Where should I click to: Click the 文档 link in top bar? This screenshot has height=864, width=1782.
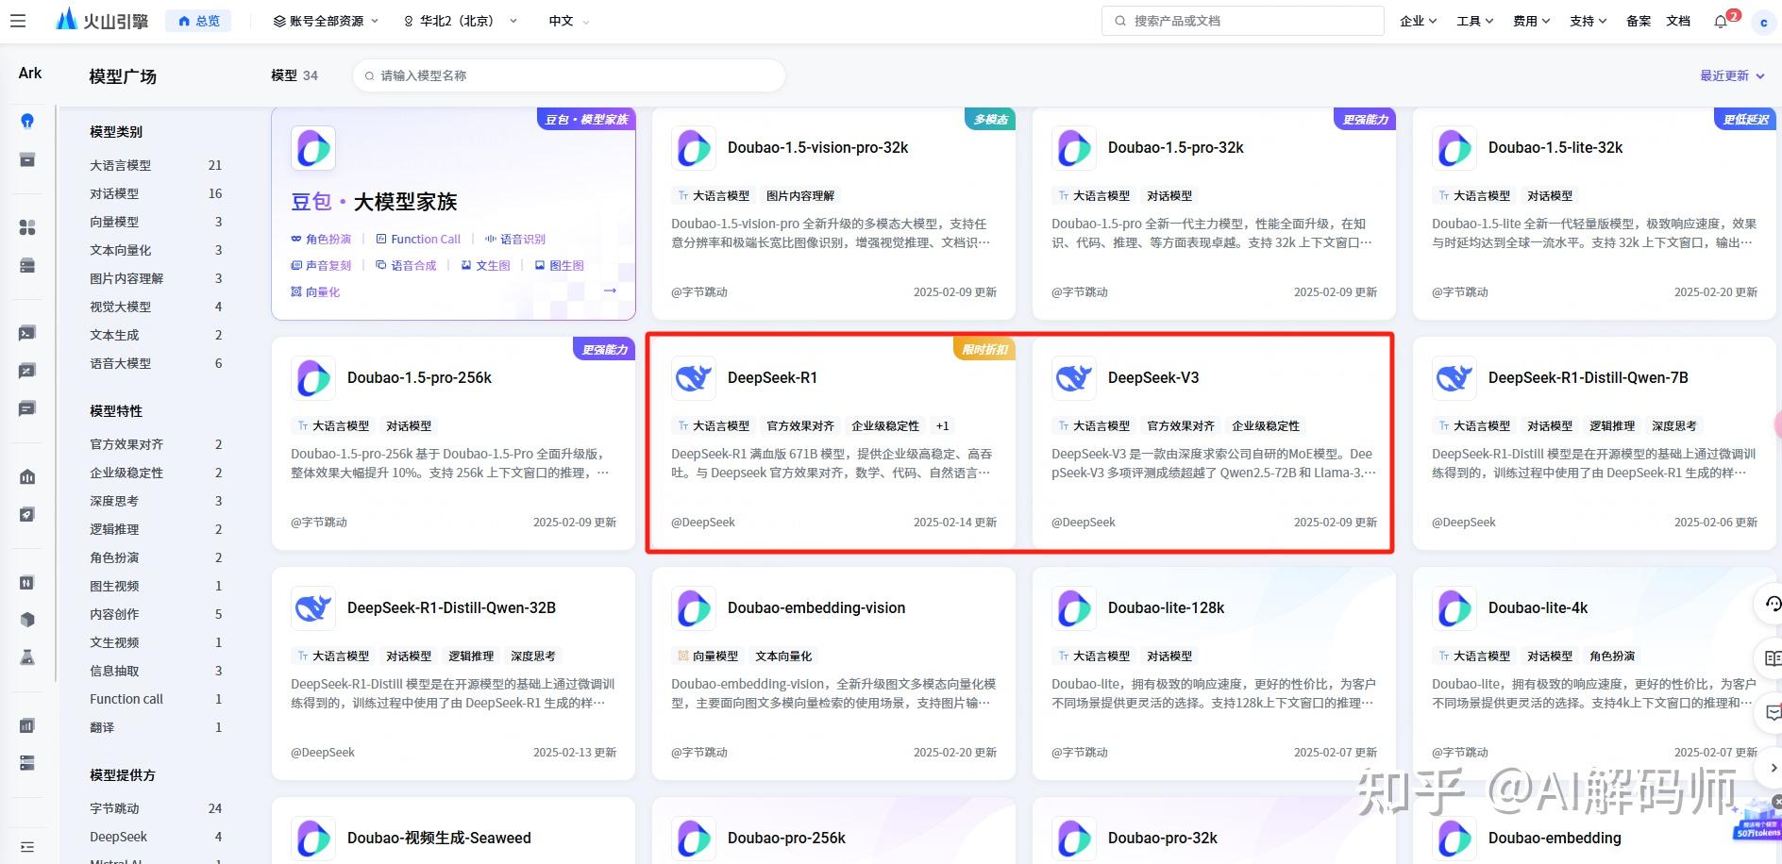(x=1679, y=20)
